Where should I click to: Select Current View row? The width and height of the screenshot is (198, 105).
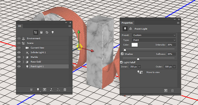[45, 48]
